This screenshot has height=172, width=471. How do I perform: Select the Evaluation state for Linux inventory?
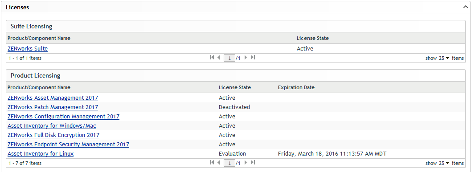click(232, 154)
